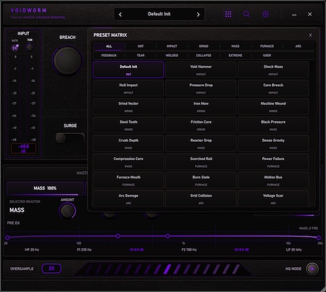The height and width of the screenshot is (292, 326).
Task: Load the Dense Gravity preset
Action: pyautogui.click(x=273, y=143)
